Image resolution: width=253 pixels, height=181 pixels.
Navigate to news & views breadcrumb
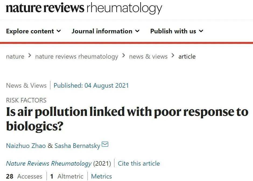coord(148,56)
